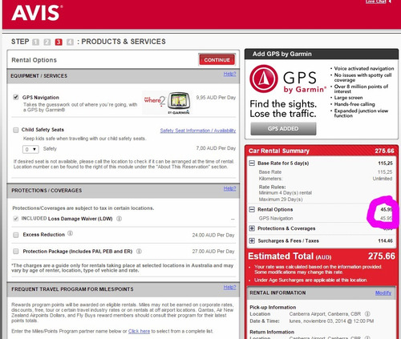Open info icon beside Protection Package

(x=139, y=251)
